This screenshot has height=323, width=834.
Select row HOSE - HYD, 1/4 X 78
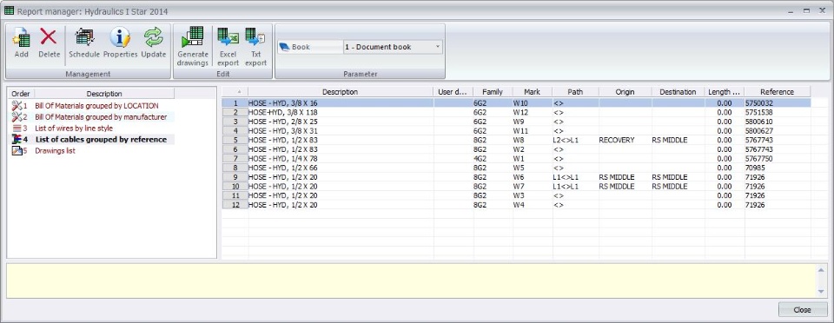pyautogui.click(x=516, y=158)
